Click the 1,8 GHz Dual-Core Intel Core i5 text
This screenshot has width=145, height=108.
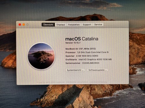tap(93, 52)
